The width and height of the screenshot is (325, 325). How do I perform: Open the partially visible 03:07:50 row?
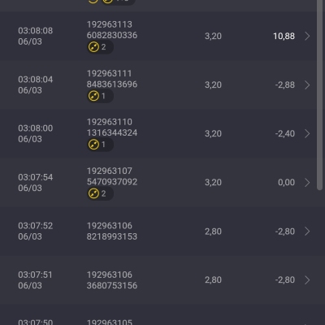click(162, 315)
